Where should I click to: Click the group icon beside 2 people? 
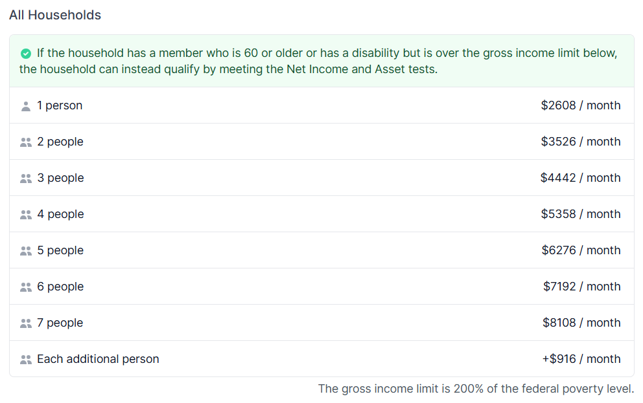pyautogui.click(x=26, y=142)
